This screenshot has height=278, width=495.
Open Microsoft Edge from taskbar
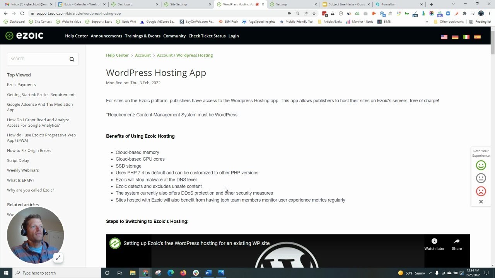pos(171,273)
